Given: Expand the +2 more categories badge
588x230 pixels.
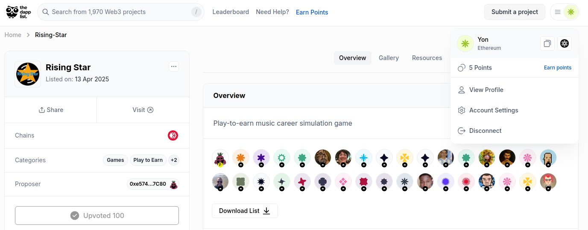Looking at the screenshot, I should click(x=174, y=160).
